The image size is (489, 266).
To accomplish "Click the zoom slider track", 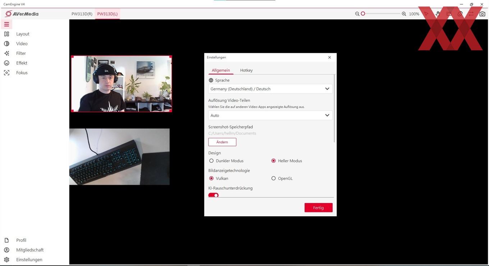I will [x=382, y=14].
